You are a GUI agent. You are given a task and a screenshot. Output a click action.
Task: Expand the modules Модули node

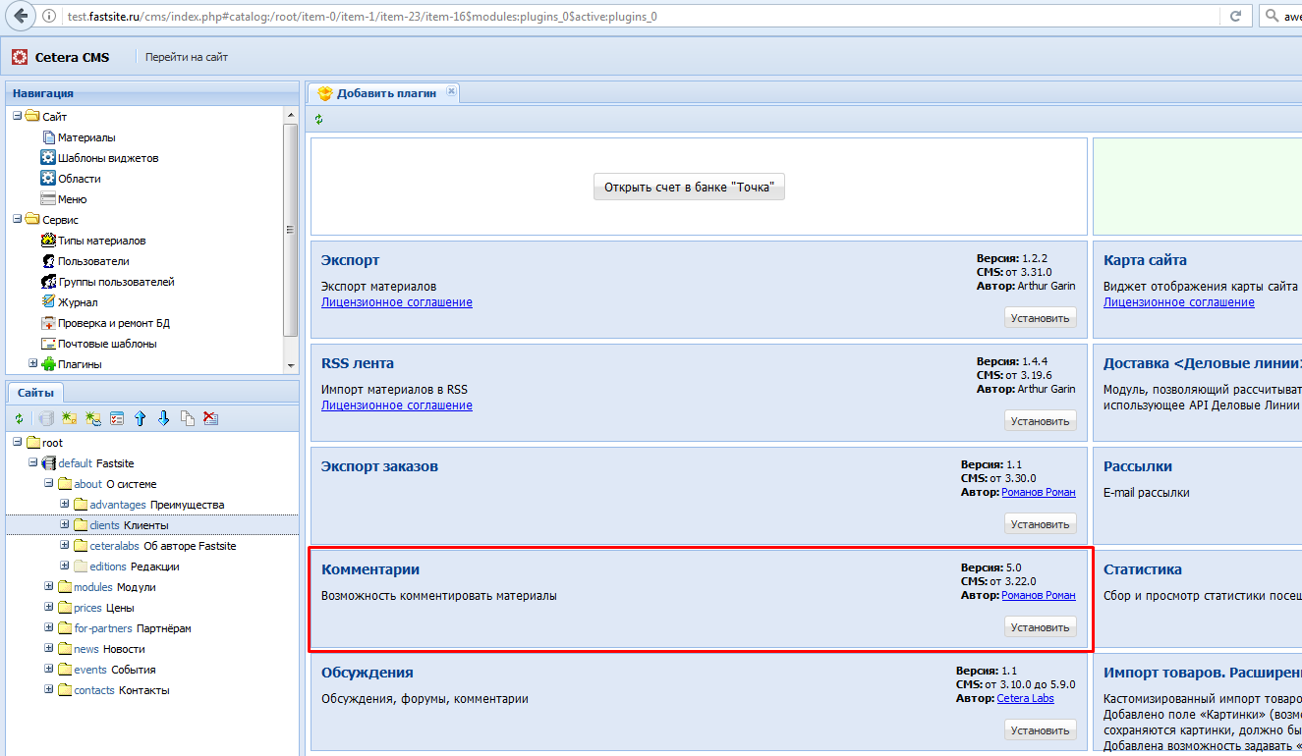pyautogui.click(x=48, y=586)
